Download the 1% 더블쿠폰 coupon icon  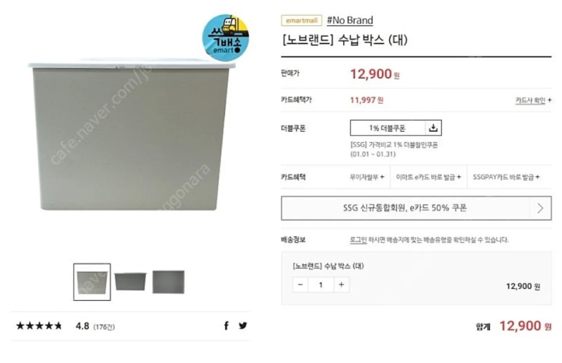(433, 128)
